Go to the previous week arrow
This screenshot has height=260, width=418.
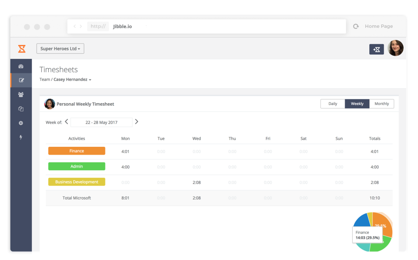[x=67, y=122]
